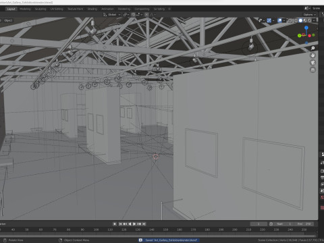Toggle snapping magnet icon
This screenshot has height=243, width=324.
point(133,15)
